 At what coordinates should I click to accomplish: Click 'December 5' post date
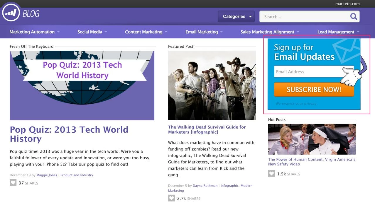coord(178,186)
